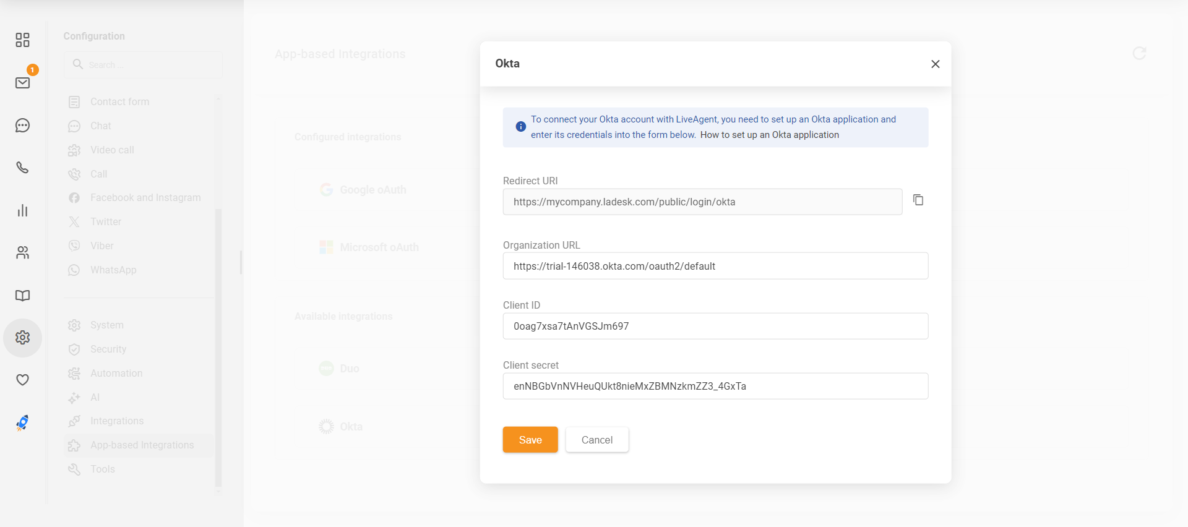Copy the Redirect URI to clipboard

coord(918,200)
